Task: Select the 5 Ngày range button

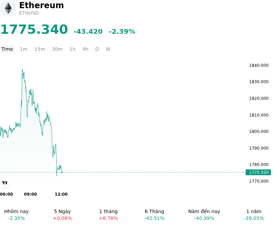Action: 62,215
